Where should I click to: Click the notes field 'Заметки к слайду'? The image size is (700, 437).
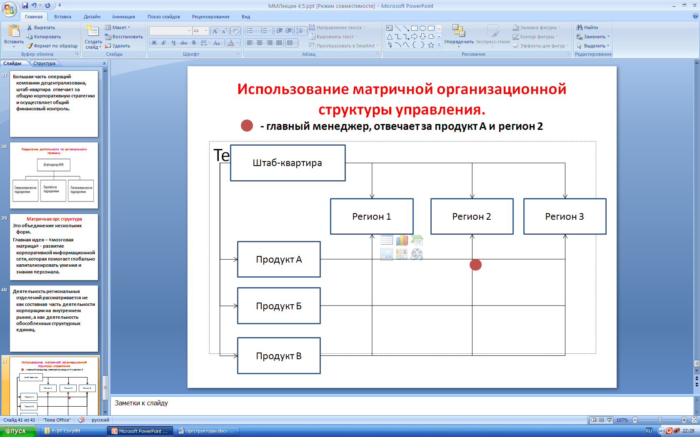[402, 405]
